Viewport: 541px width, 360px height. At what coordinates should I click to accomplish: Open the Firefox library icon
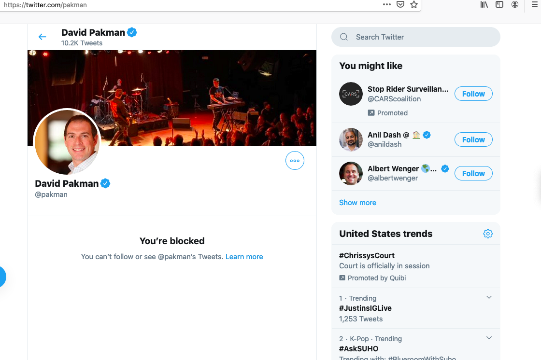[x=484, y=4]
